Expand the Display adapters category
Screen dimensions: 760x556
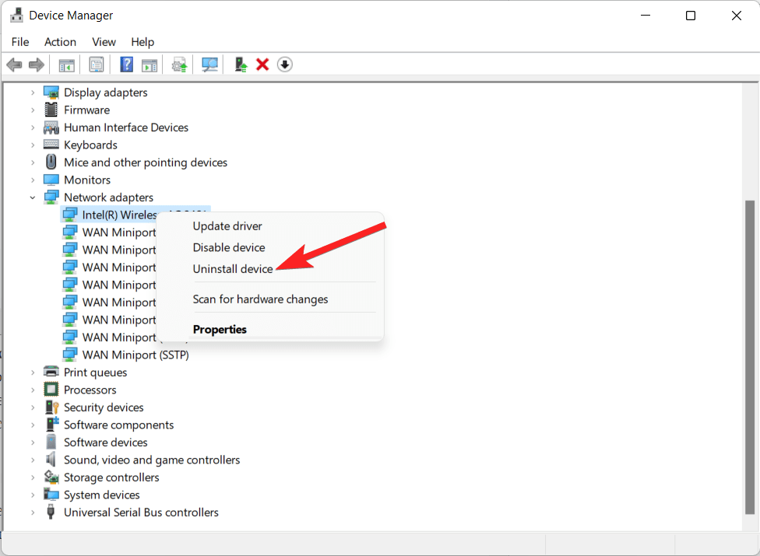coord(33,92)
